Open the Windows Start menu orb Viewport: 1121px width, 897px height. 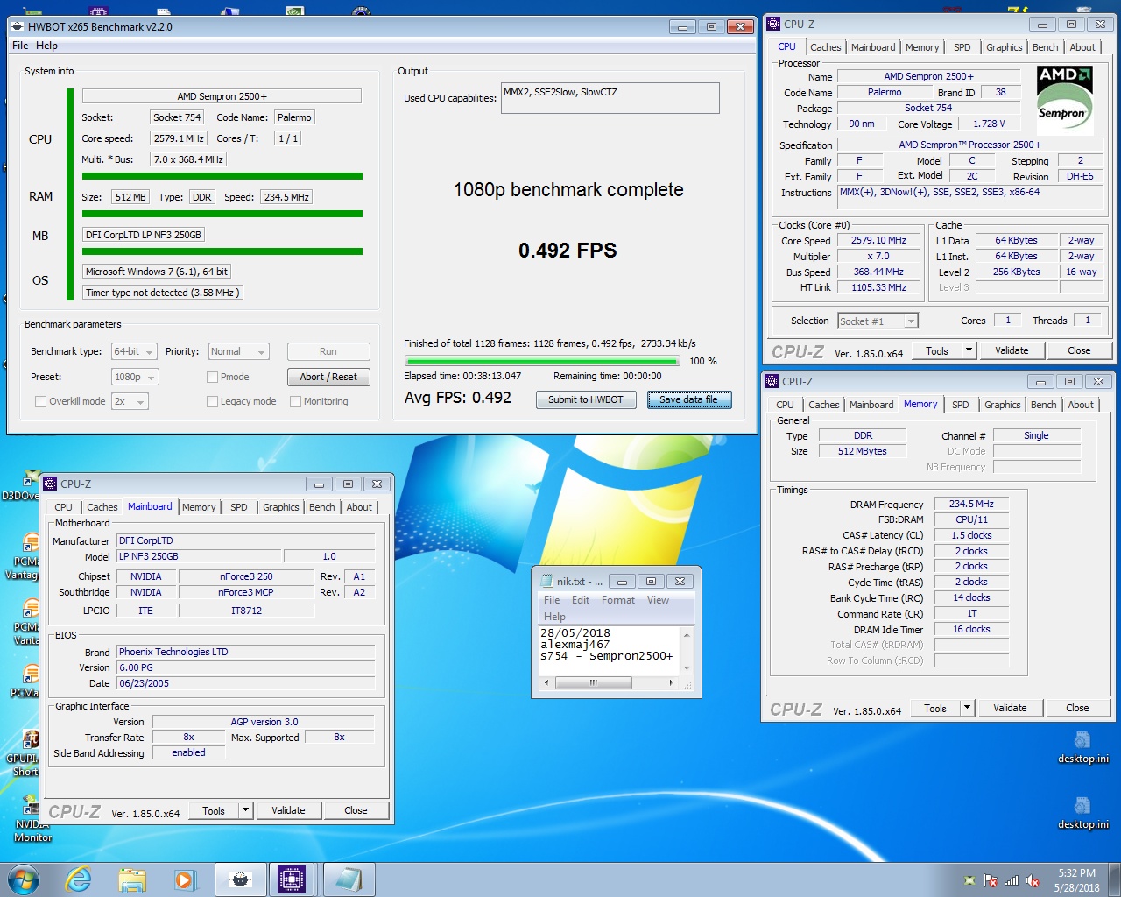pyautogui.click(x=24, y=879)
